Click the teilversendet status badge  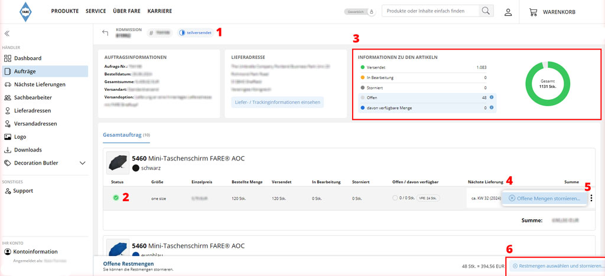pyautogui.click(x=195, y=33)
